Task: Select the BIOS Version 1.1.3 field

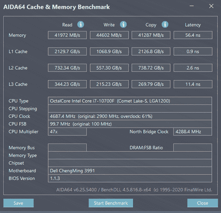Action: click(x=130, y=178)
